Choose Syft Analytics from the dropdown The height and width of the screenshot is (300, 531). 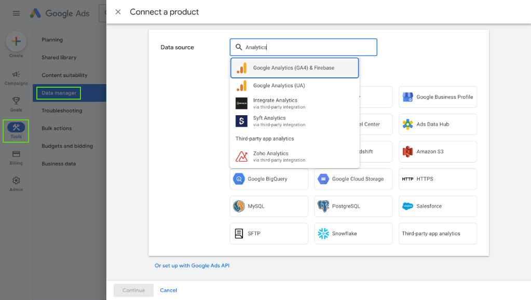pyautogui.click(x=294, y=121)
